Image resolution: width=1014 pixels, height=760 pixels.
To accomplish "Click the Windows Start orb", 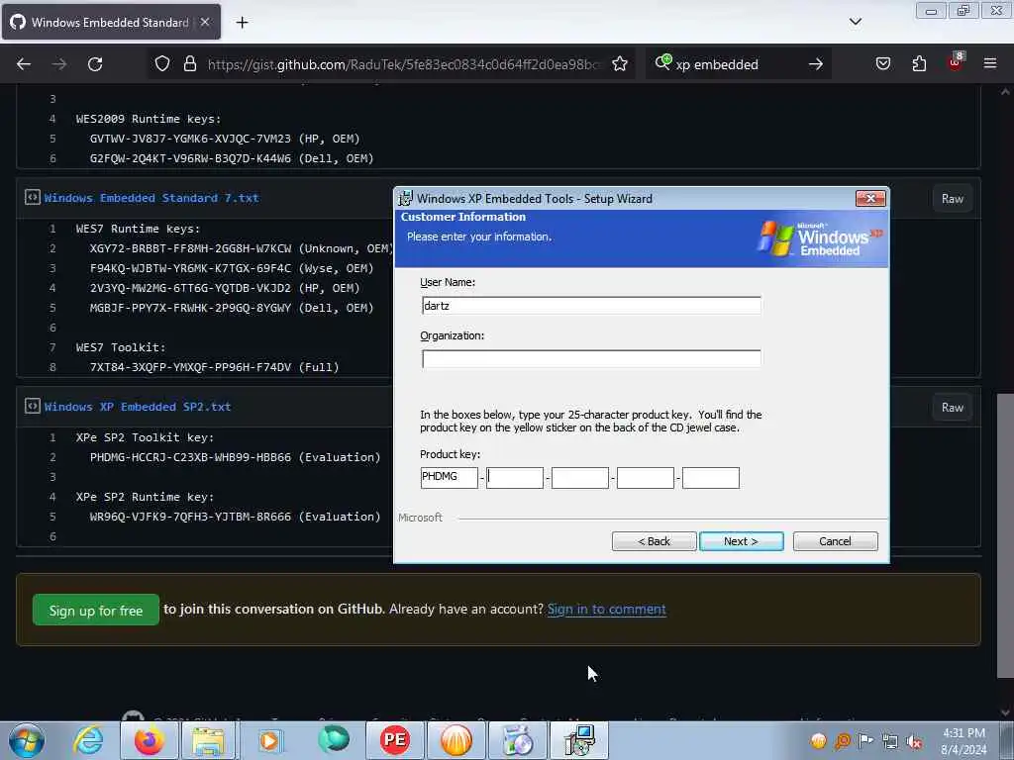I will (27, 740).
